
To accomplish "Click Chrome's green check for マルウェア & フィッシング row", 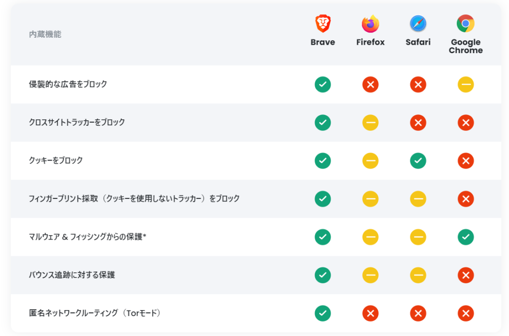I will click(466, 237).
